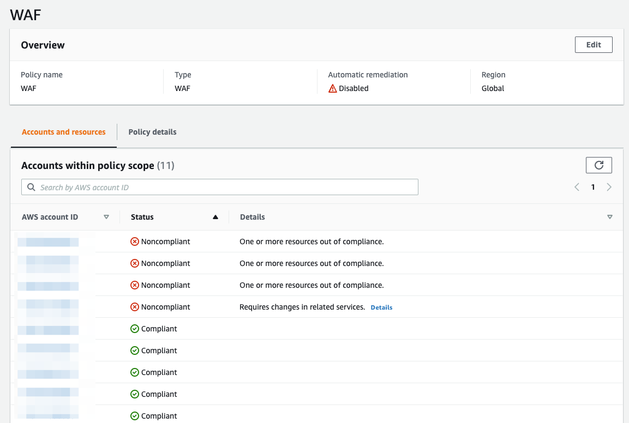Click the Details column header text
The height and width of the screenshot is (423, 629).
click(253, 217)
